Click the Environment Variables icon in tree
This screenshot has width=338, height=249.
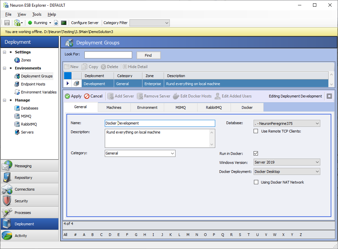point(17,92)
